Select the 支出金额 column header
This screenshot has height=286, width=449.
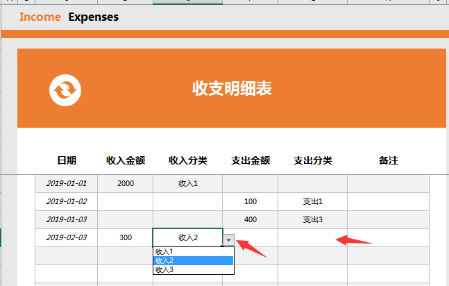(x=251, y=160)
